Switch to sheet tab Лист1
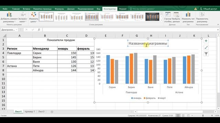 pos(18,112)
